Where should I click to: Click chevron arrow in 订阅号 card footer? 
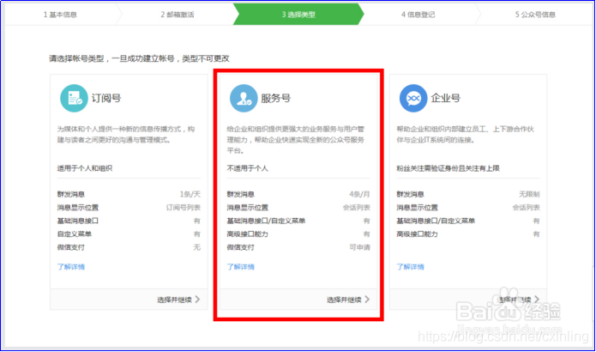[x=197, y=300]
